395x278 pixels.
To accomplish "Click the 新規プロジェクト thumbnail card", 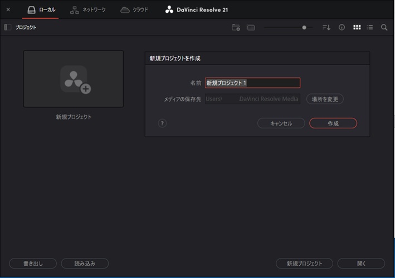I will [x=74, y=79].
